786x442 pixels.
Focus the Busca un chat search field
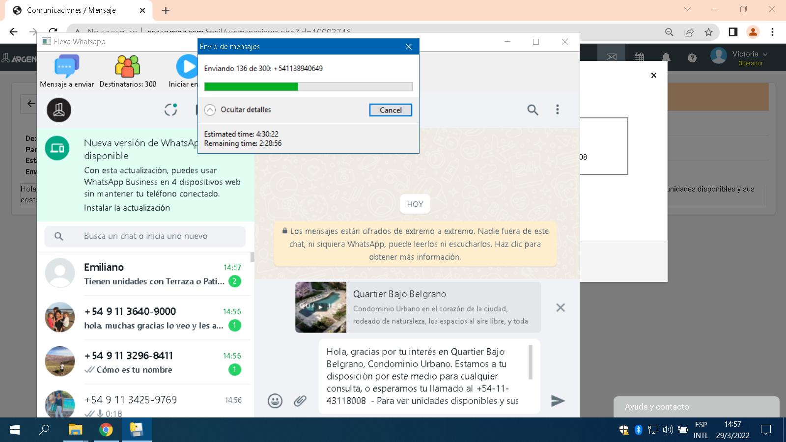coord(145,236)
